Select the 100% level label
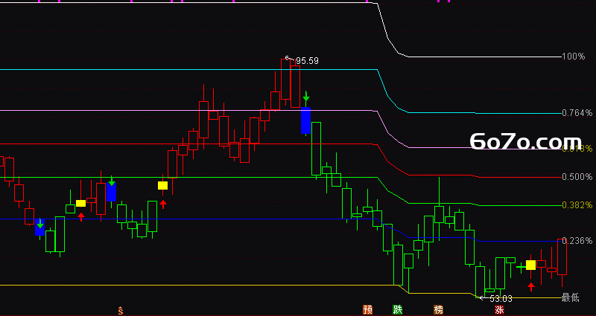The width and height of the screenshot is (596, 316). click(x=574, y=57)
